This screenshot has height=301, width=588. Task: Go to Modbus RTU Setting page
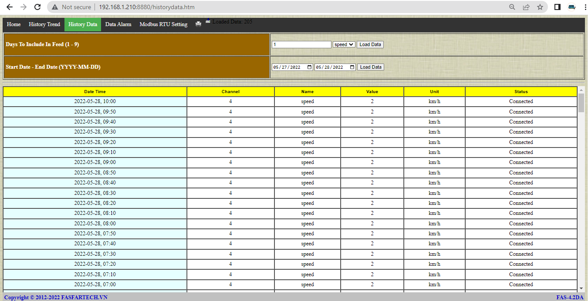[x=163, y=24]
